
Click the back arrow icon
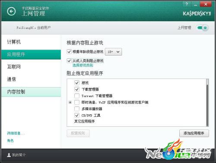coord(11,11)
